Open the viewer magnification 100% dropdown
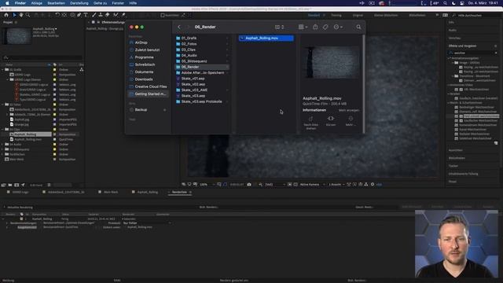The height and width of the screenshot is (283, 503). click(x=207, y=185)
